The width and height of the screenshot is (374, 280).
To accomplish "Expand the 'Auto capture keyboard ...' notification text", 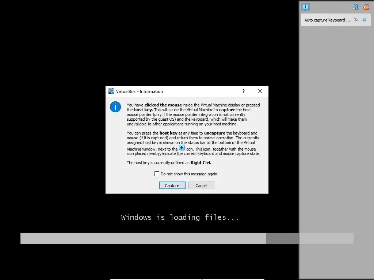I will pos(327,20).
